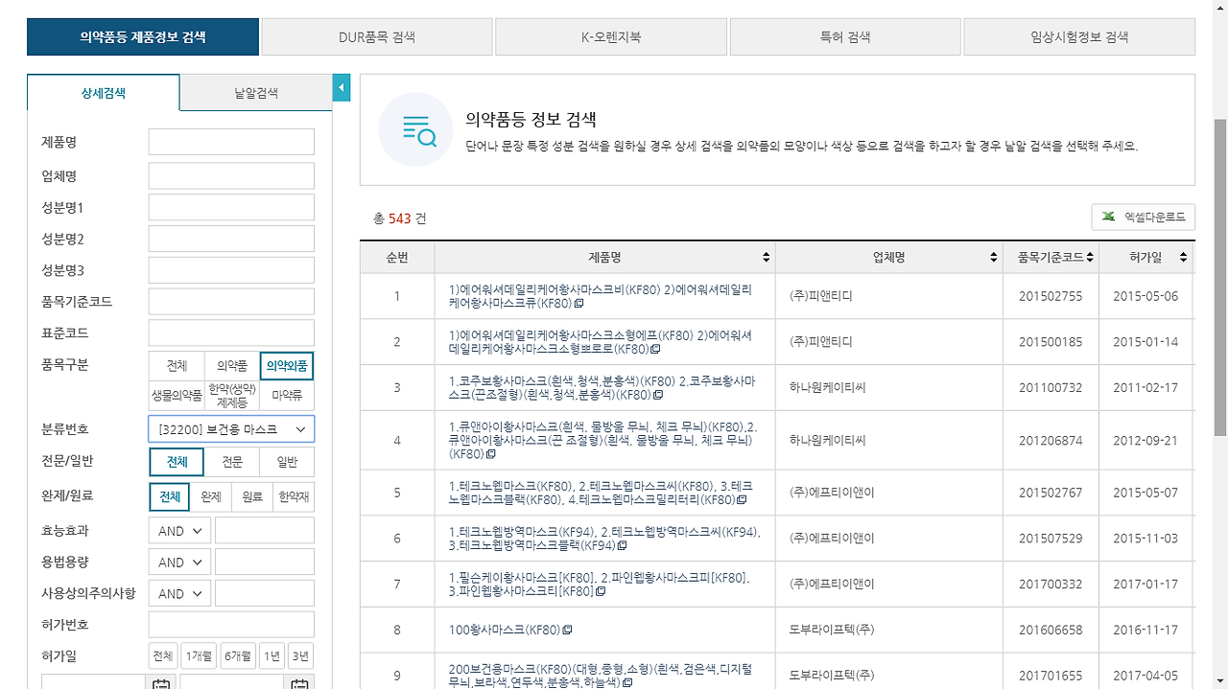Select 전체 under 품목구분
The width and height of the screenshot is (1228, 689).
click(177, 366)
